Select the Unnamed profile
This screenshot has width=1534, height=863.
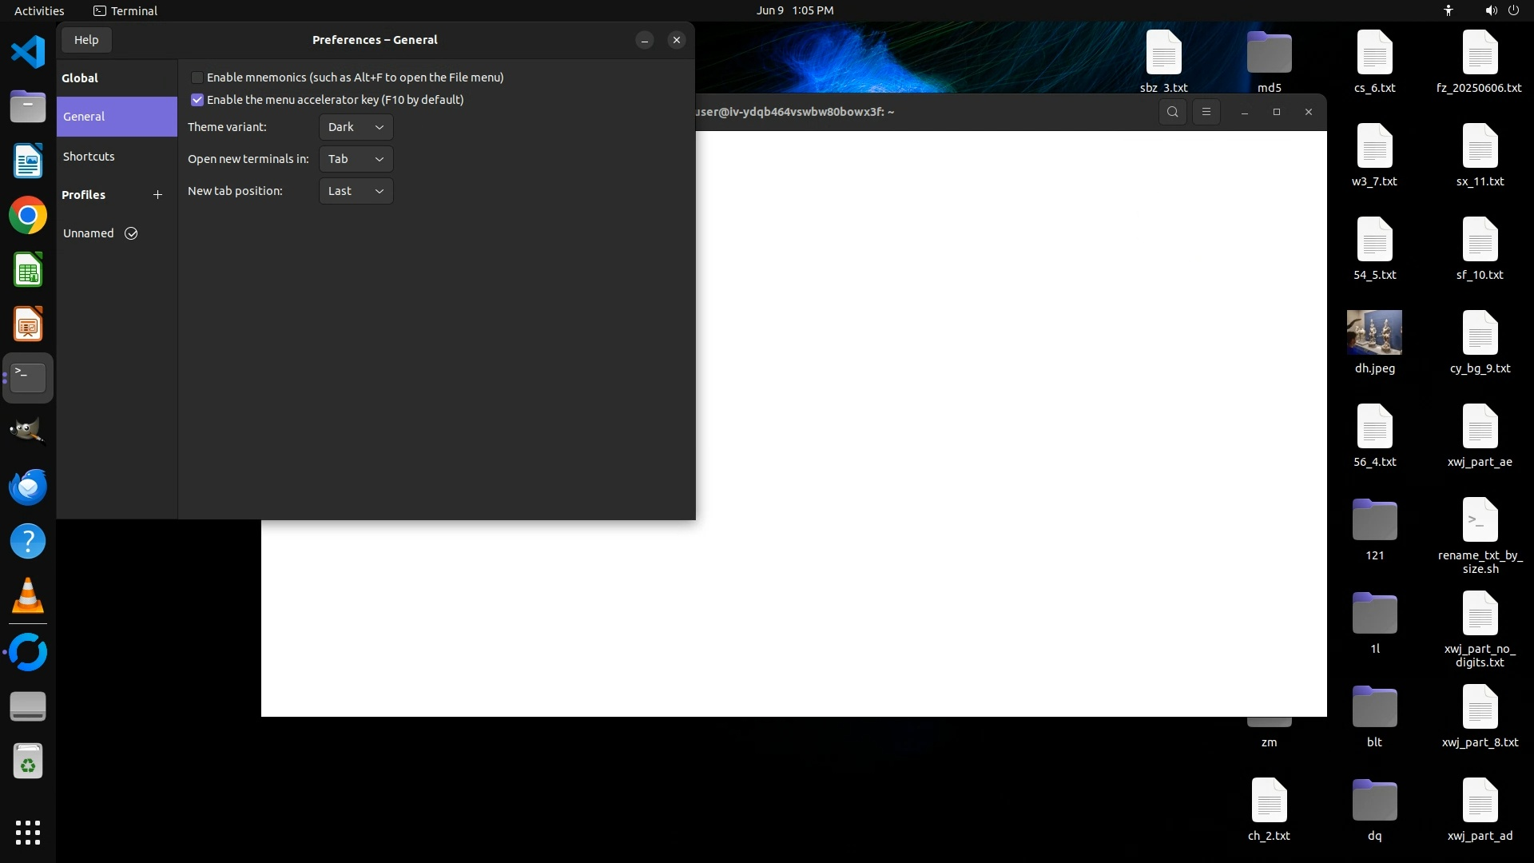click(89, 233)
